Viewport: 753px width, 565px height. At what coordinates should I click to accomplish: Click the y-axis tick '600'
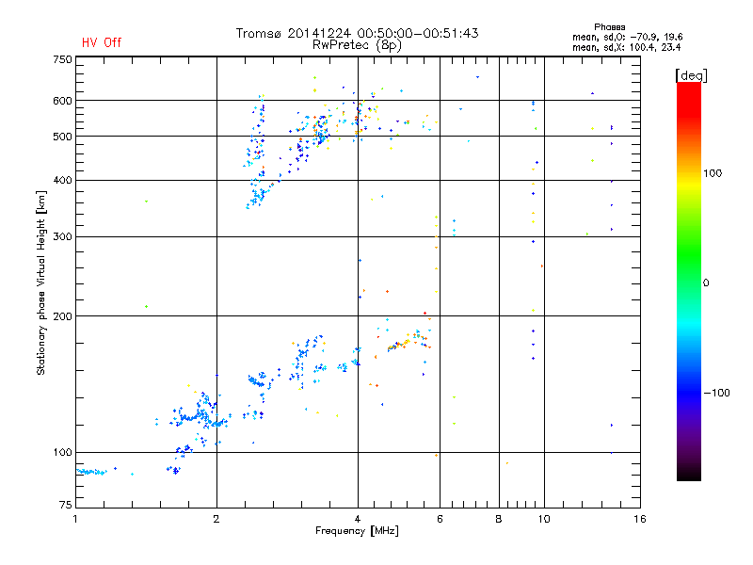[62, 101]
